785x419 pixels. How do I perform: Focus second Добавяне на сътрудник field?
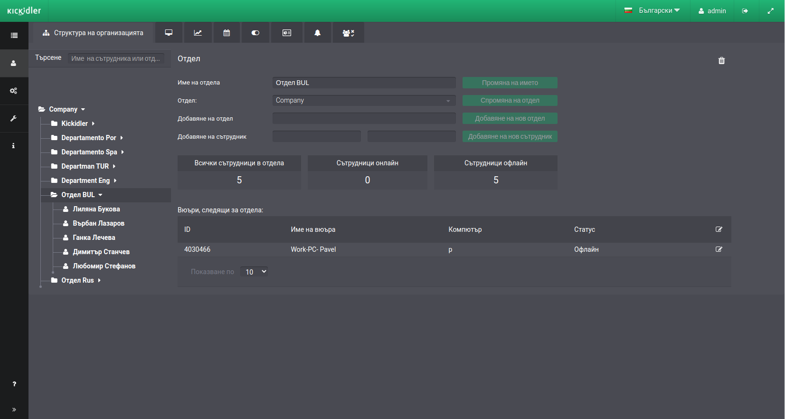coord(411,136)
